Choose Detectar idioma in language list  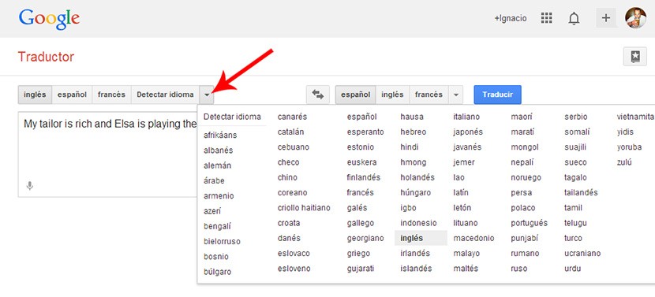click(x=232, y=117)
